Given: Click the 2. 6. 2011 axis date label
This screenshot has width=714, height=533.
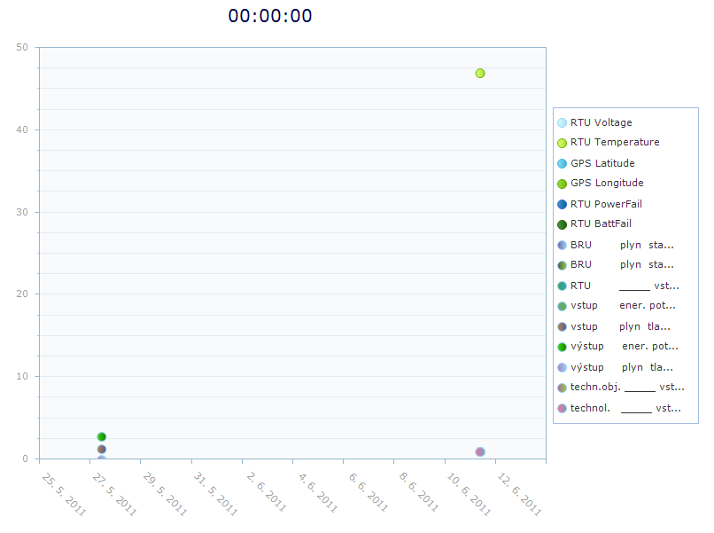Looking at the screenshot, I should tap(267, 492).
